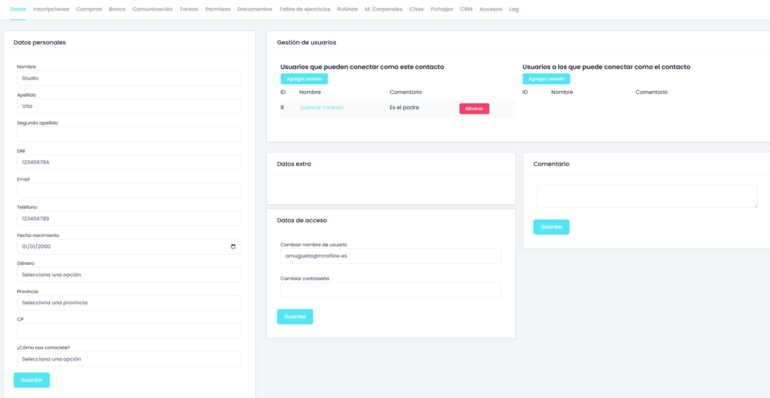
Task: Select the M. Corporales tab
Action: click(x=382, y=9)
